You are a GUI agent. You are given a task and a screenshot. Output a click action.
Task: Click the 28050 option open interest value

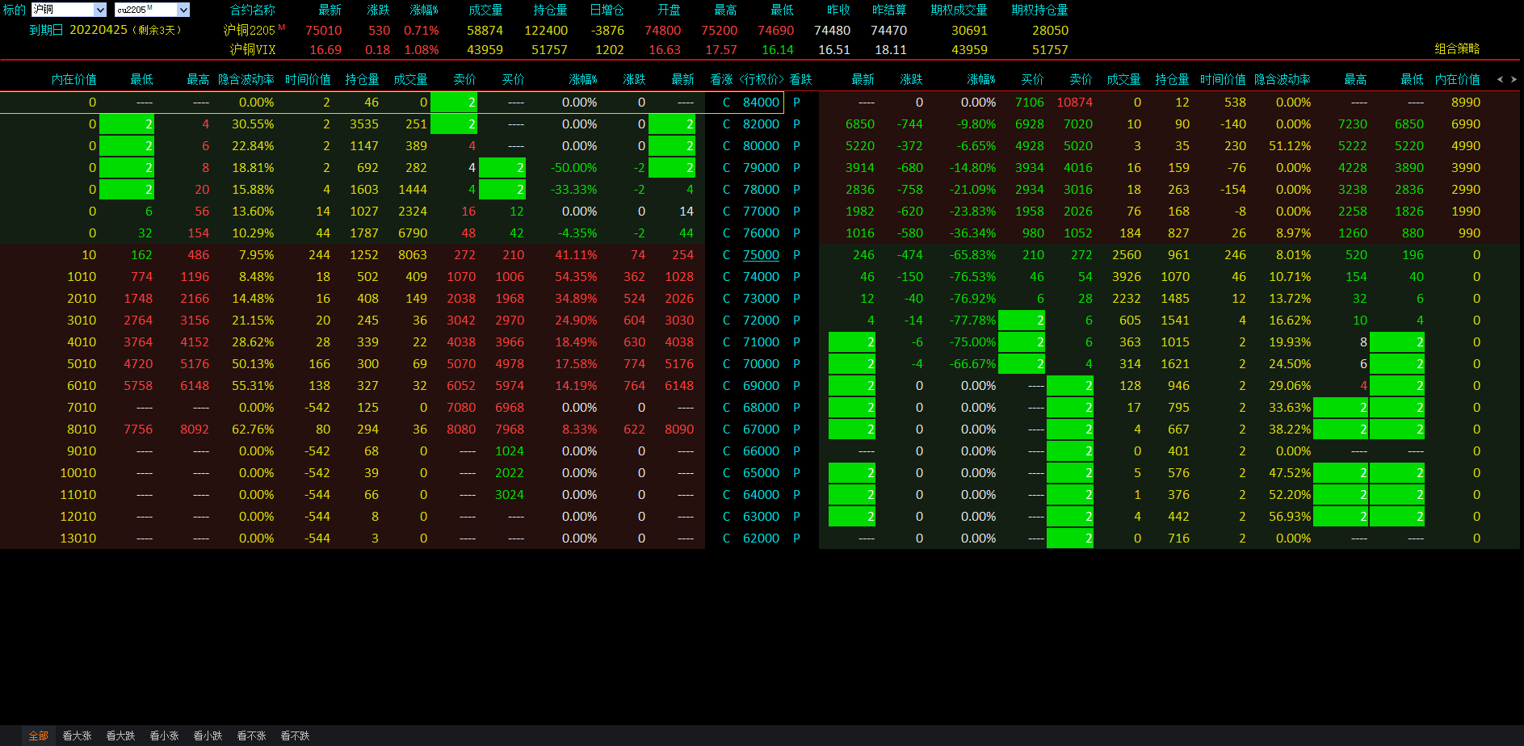[1050, 30]
